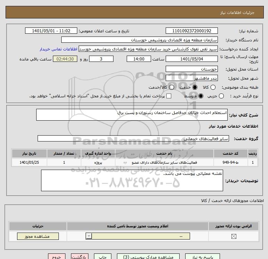Toggle the mandatory license checkbox

[x=234, y=236]
